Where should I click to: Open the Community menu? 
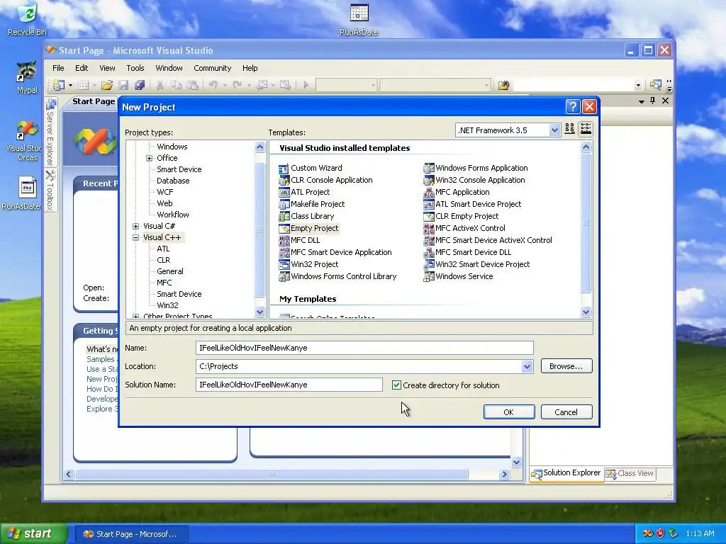click(x=212, y=68)
